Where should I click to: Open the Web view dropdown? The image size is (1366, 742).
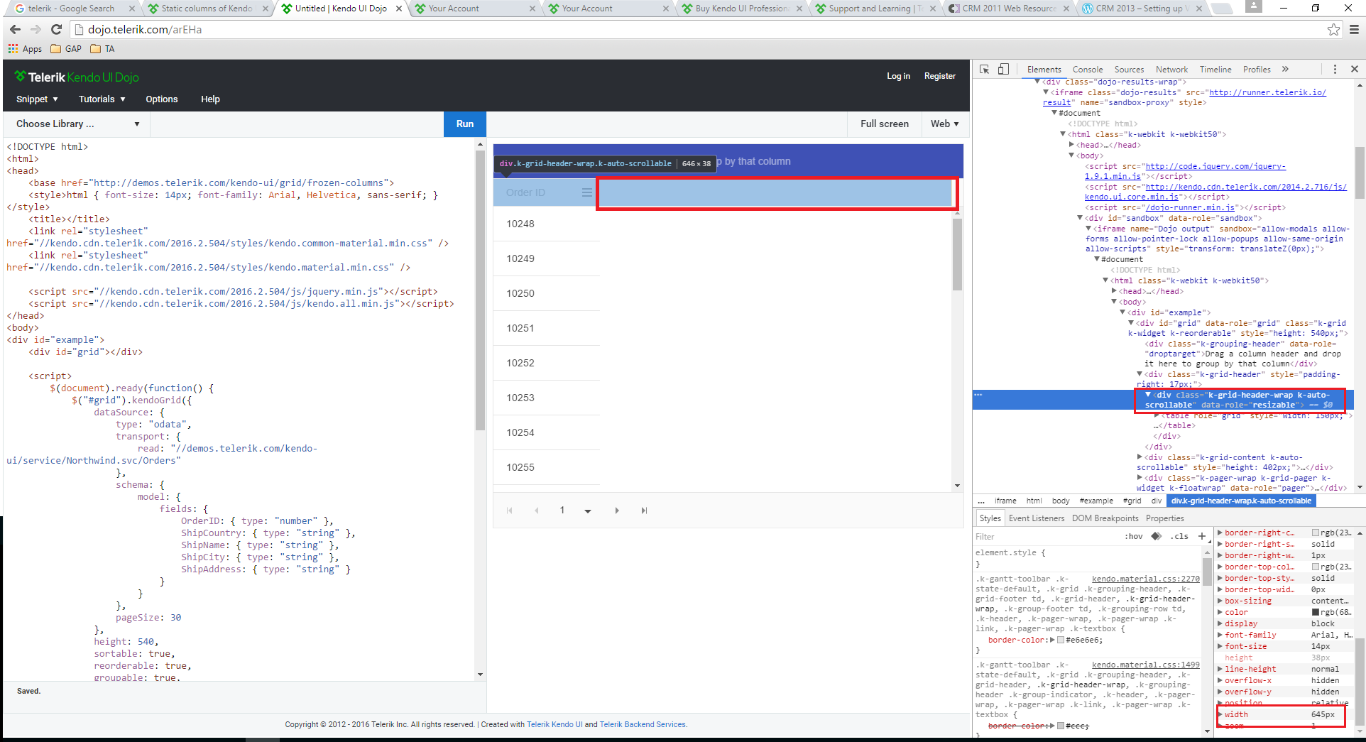point(944,124)
